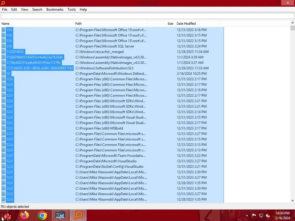The width and height of the screenshot is (295, 221).
Task: Click path C:\ProgramData\Microsoft\Windows Defend...
Action: coord(111,73)
